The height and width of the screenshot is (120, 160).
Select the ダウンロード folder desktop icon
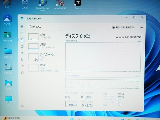click(x=8, y=37)
